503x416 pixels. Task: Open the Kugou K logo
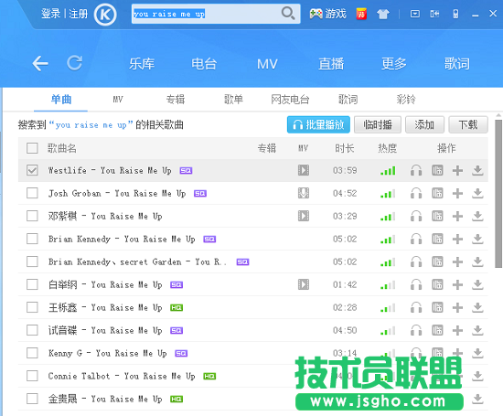(105, 15)
